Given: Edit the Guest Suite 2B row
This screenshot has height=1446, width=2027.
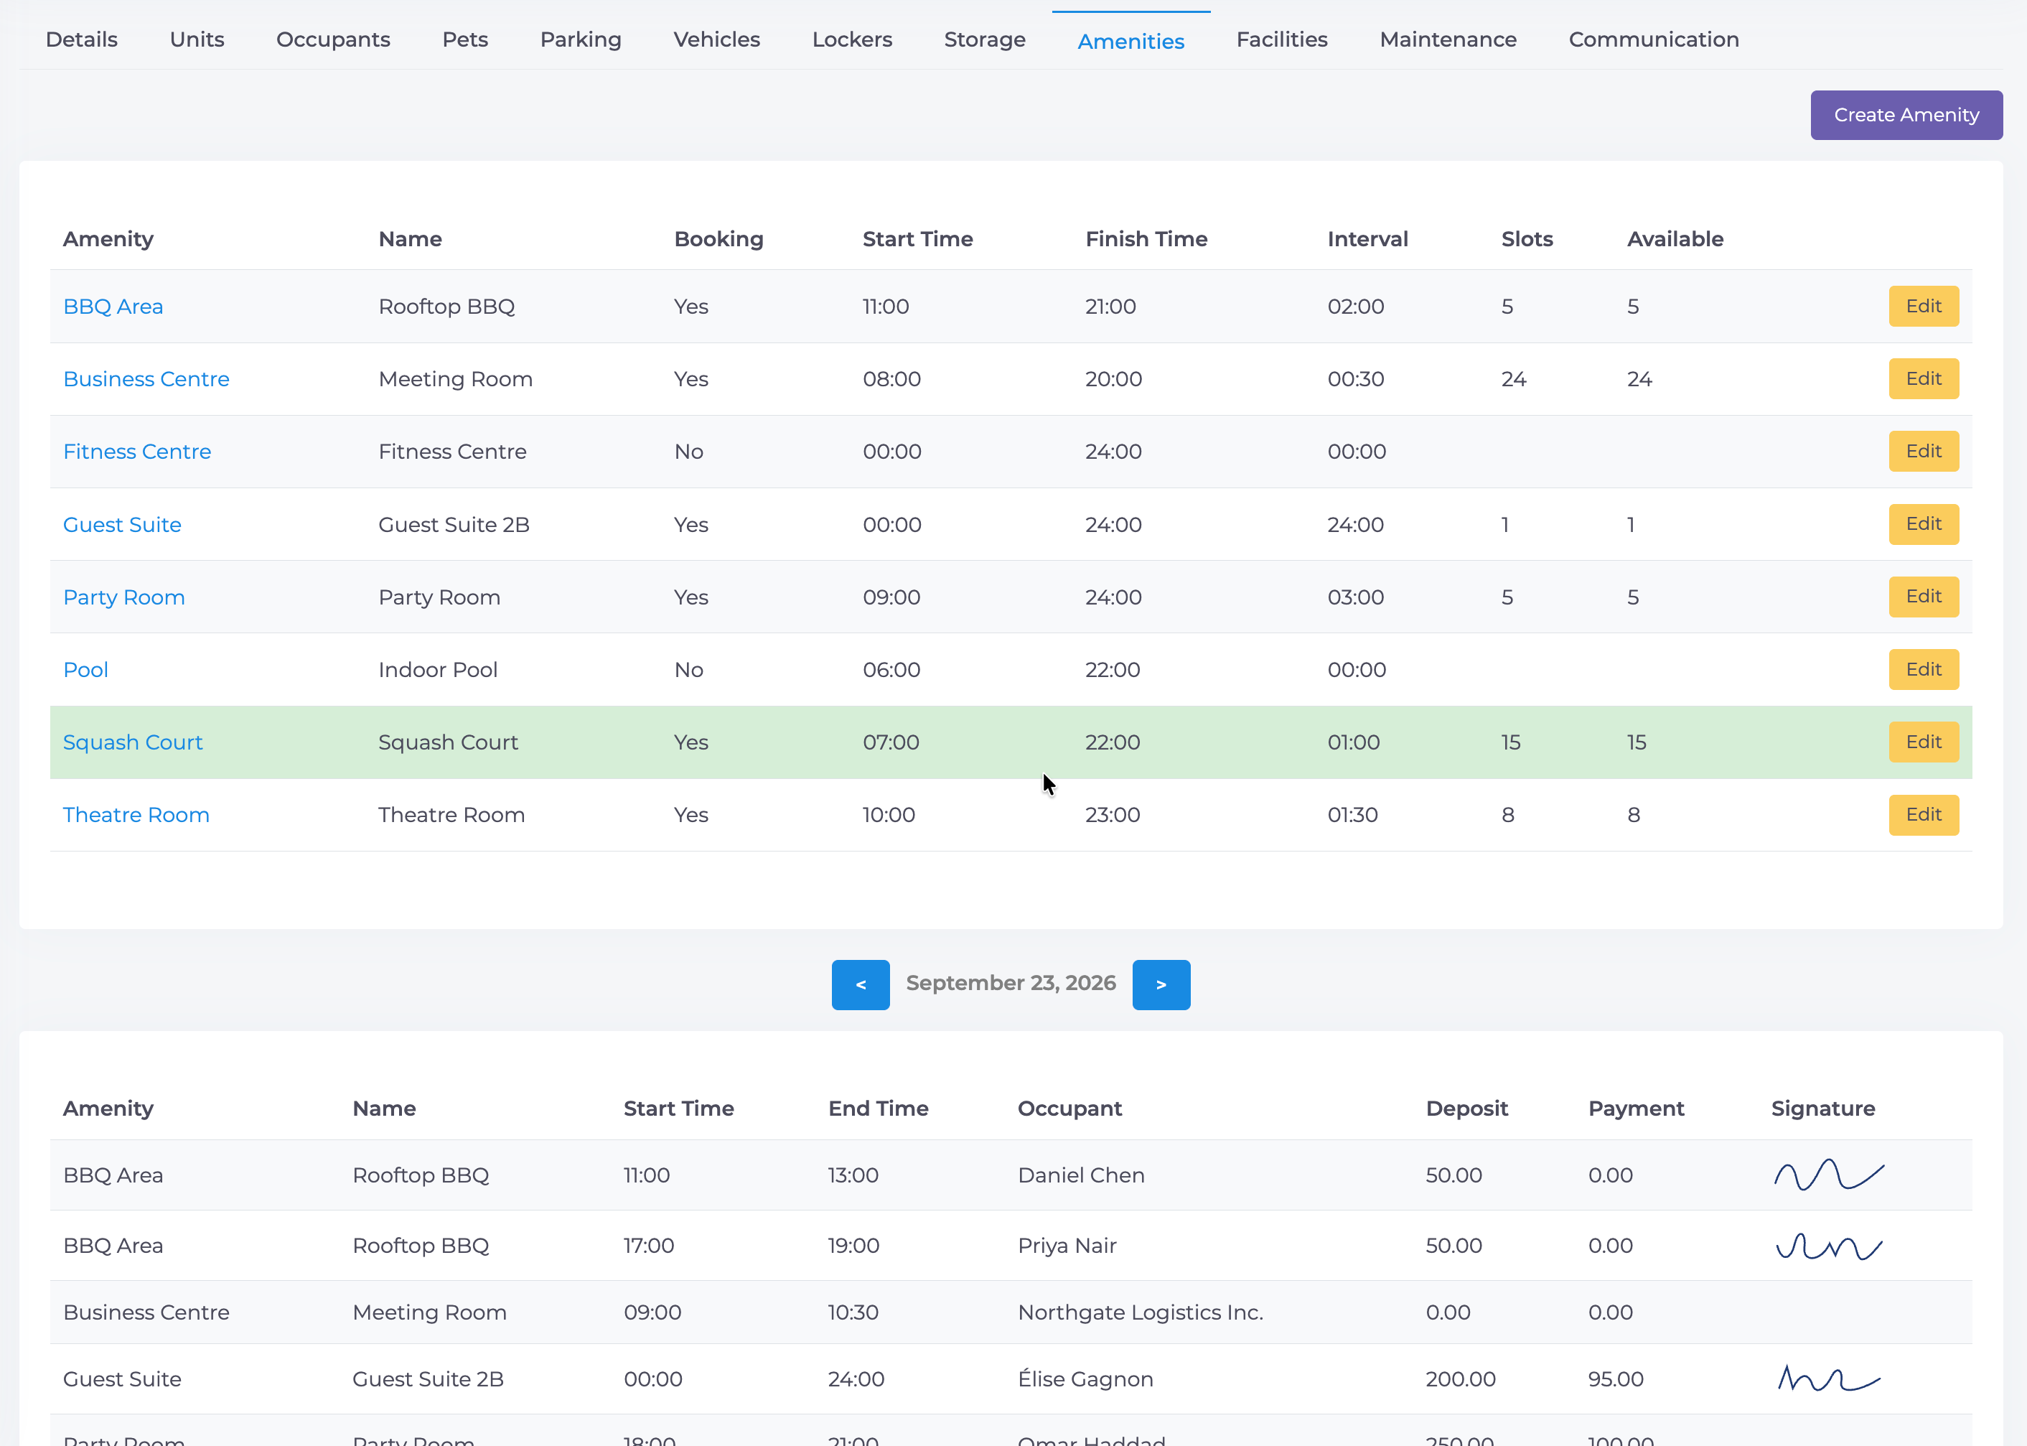Looking at the screenshot, I should coord(1923,524).
